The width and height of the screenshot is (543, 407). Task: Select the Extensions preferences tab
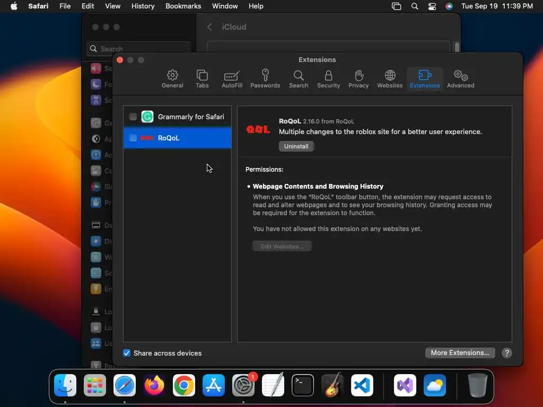pos(425,79)
